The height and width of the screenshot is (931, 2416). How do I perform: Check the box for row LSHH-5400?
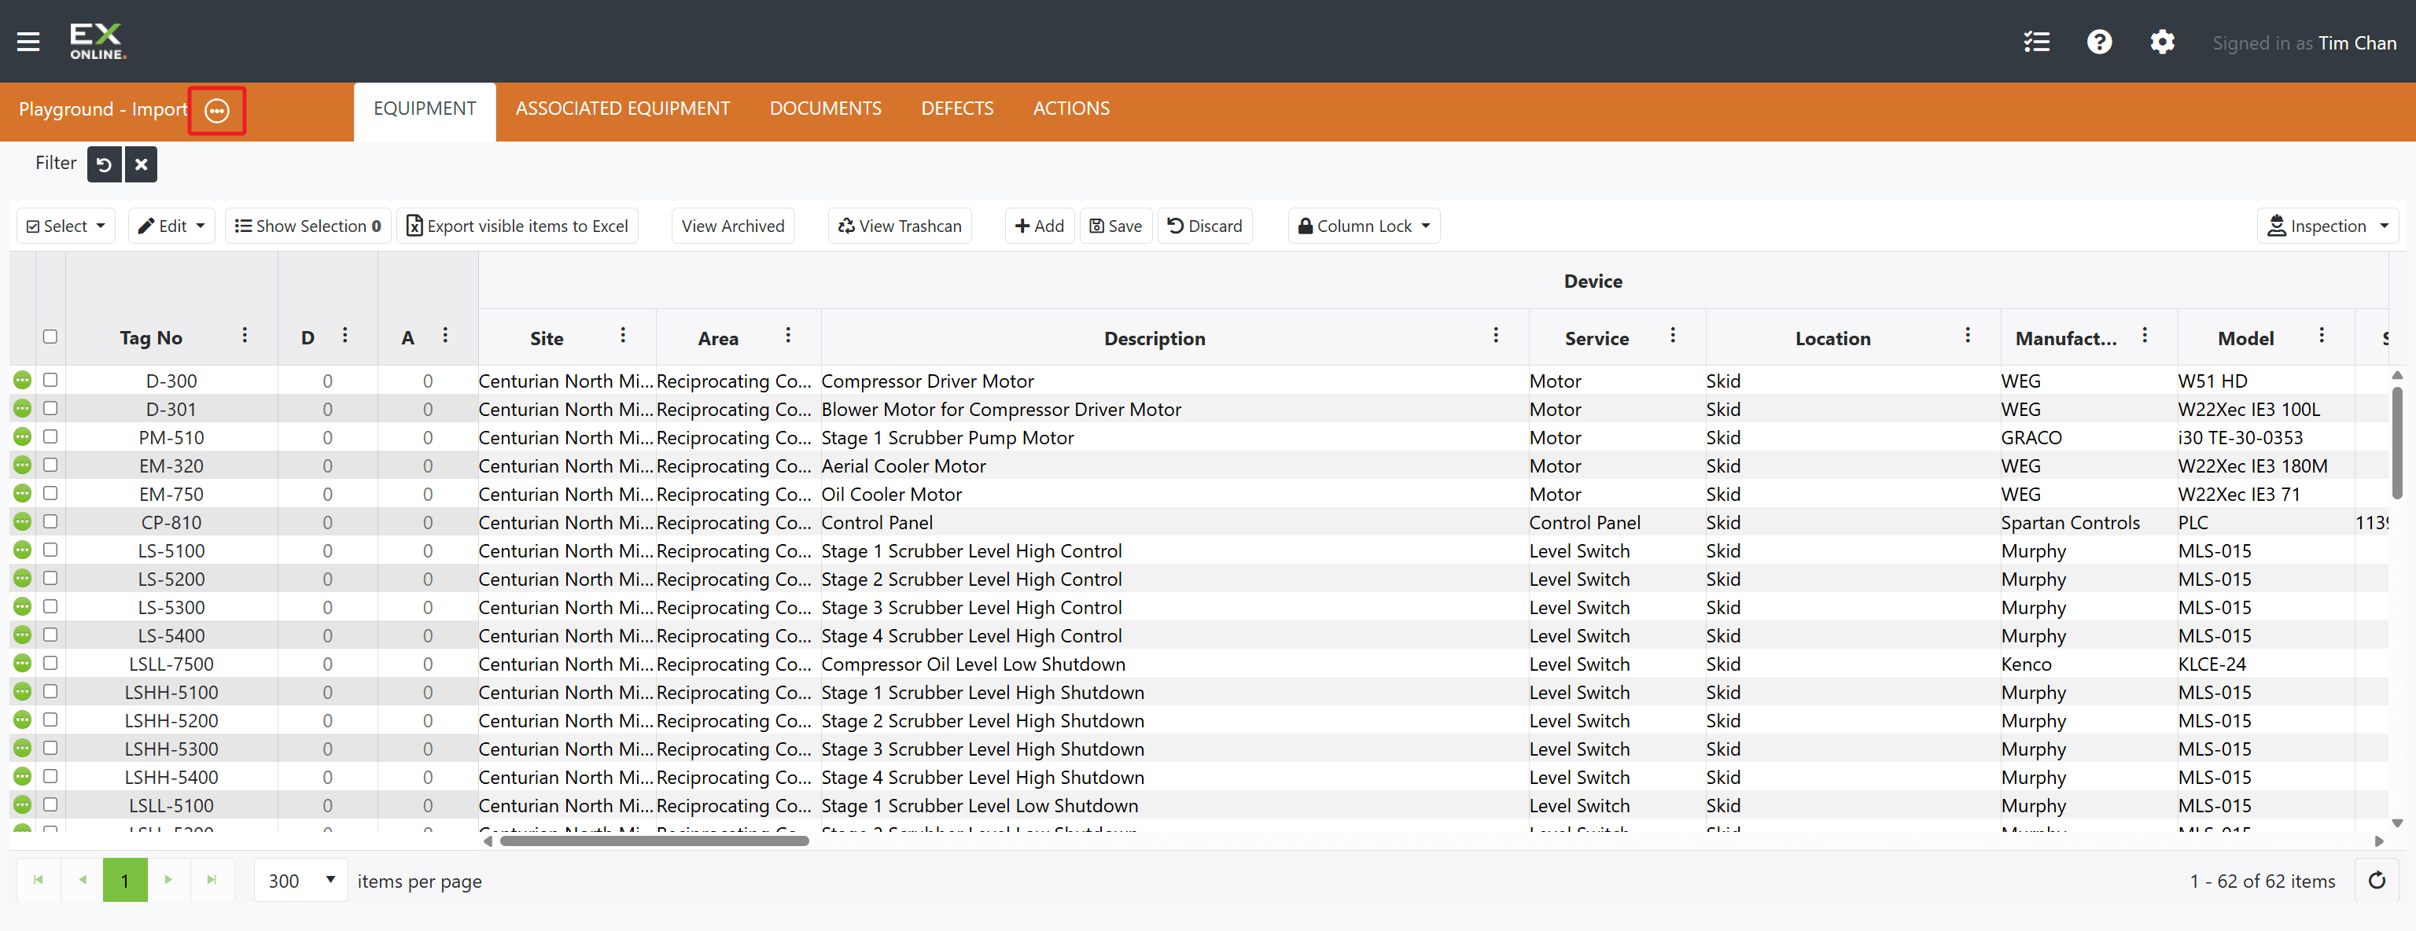tap(50, 776)
